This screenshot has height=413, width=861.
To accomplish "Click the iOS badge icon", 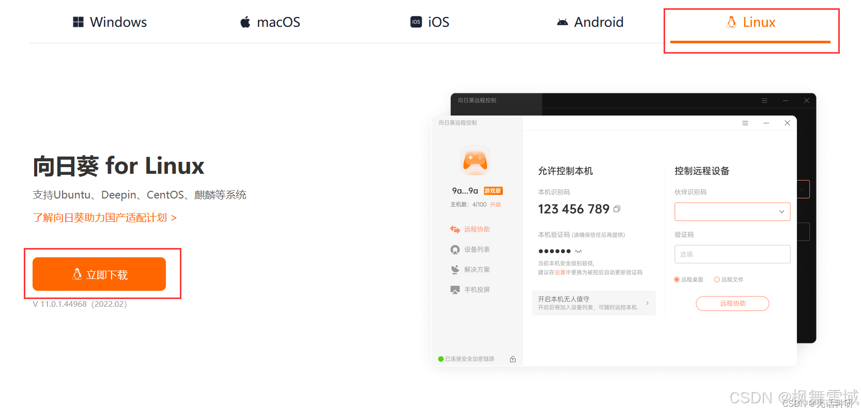I will (416, 22).
